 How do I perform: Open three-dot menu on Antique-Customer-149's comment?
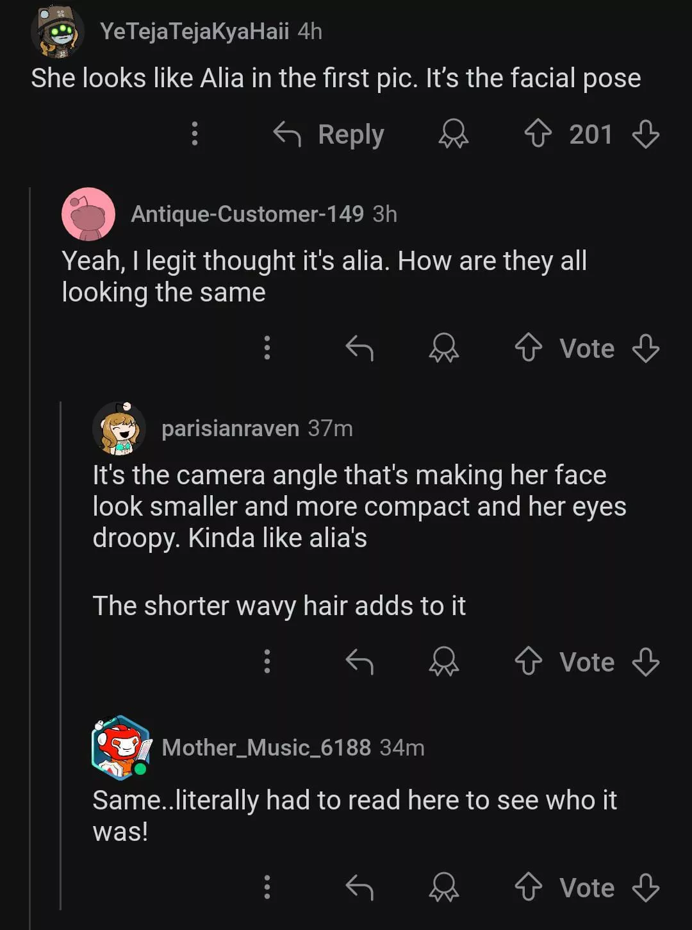[267, 348]
